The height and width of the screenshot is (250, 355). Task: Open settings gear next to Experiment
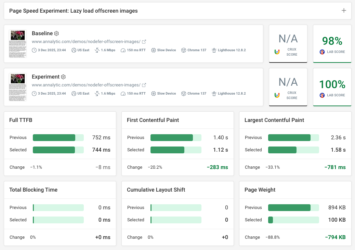(x=63, y=77)
